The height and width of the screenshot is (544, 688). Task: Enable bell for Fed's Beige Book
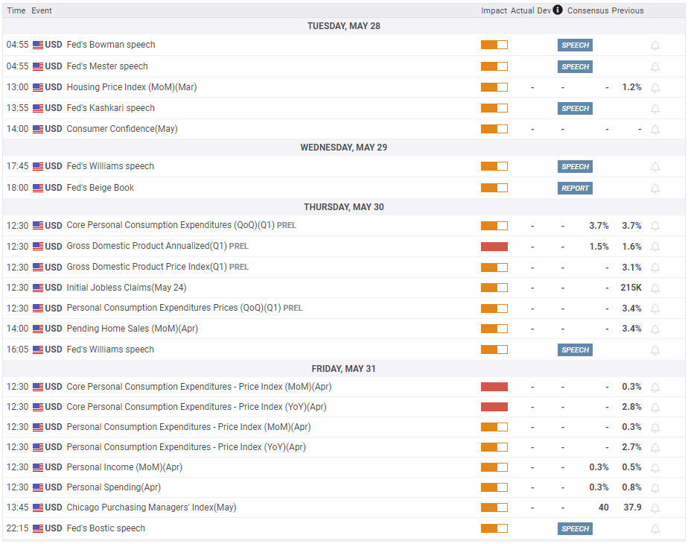(655, 189)
